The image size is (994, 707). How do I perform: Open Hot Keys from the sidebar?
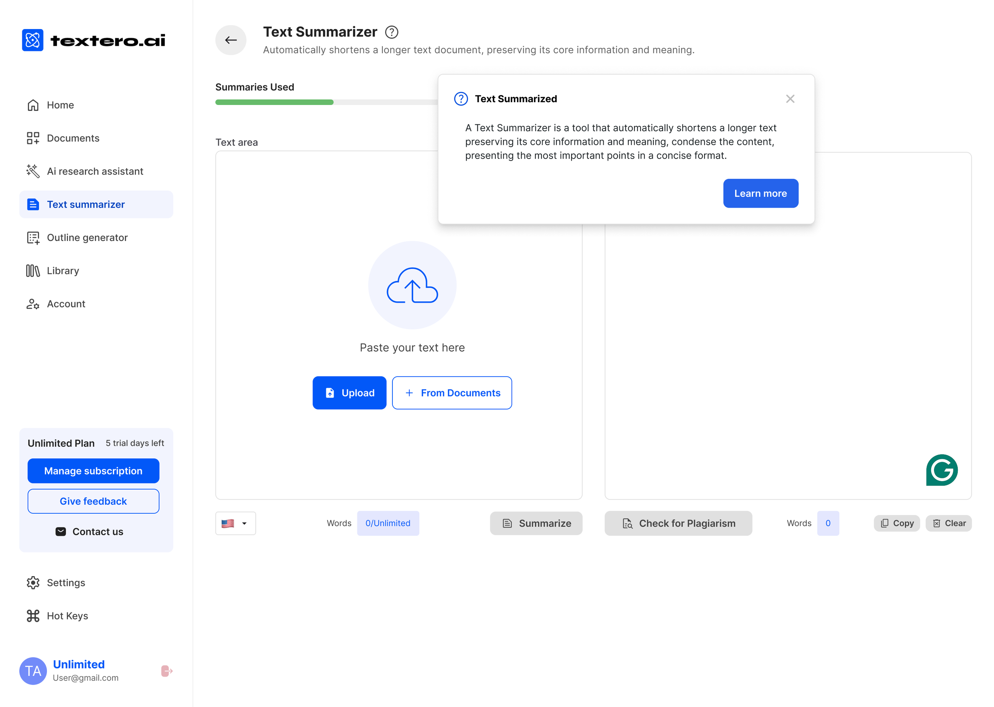[67, 616]
